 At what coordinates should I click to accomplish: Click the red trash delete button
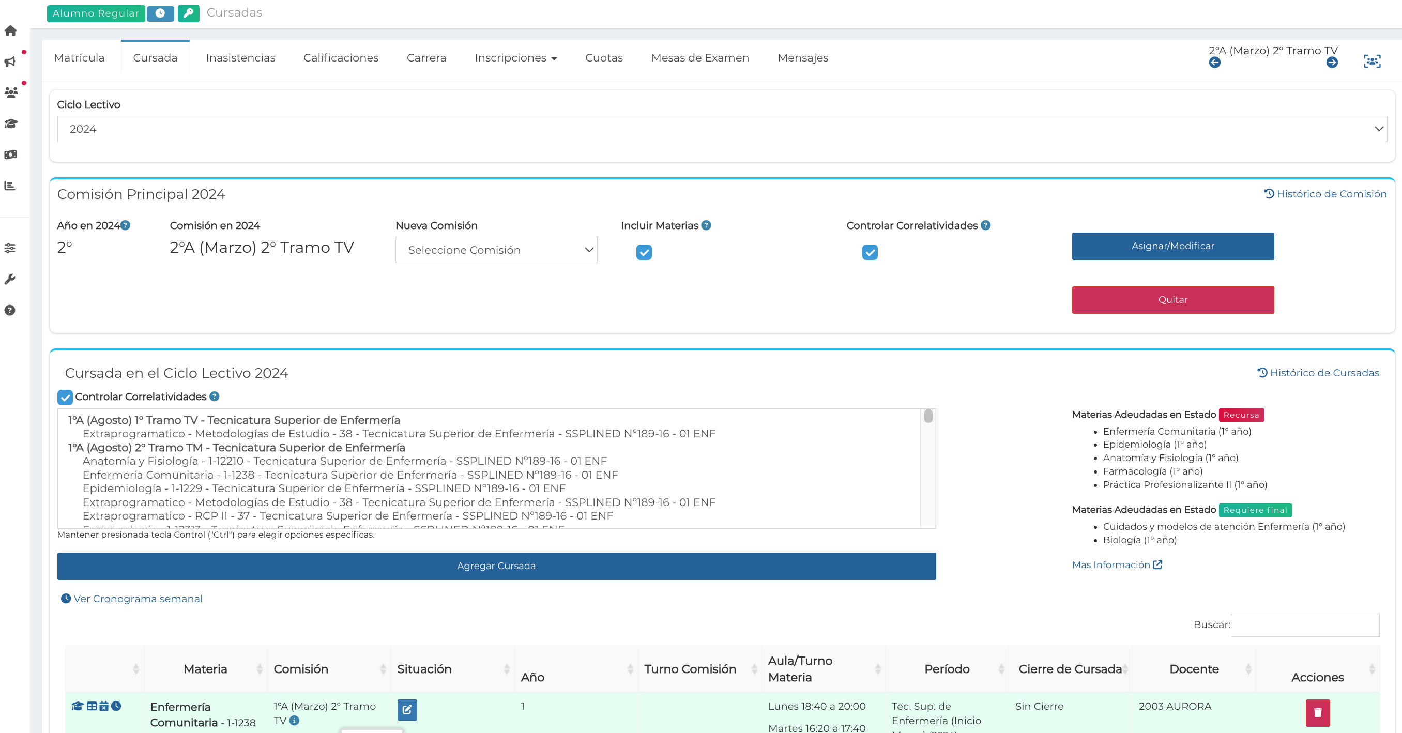click(x=1317, y=712)
